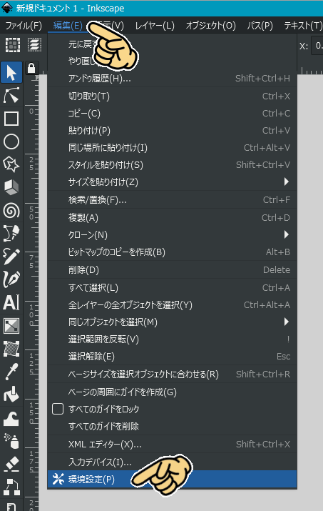Choose 選択範囲を反転(V) menu entry
This screenshot has height=511, width=323.
(x=173, y=339)
